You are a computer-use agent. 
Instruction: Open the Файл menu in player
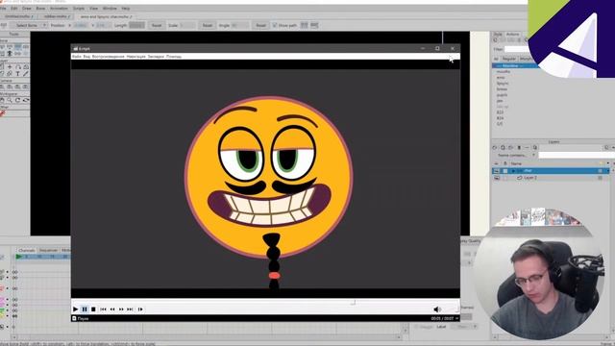point(77,57)
